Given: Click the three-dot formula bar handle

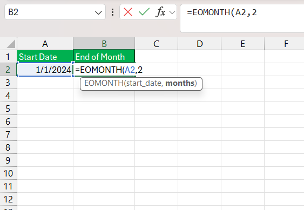Looking at the screenshot, I should tap(113, 12).
